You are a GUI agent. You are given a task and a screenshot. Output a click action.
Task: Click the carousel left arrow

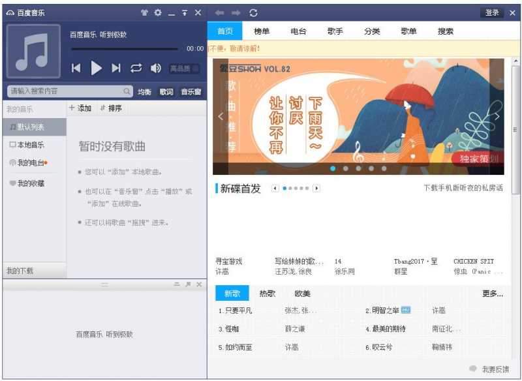(222, 115)
